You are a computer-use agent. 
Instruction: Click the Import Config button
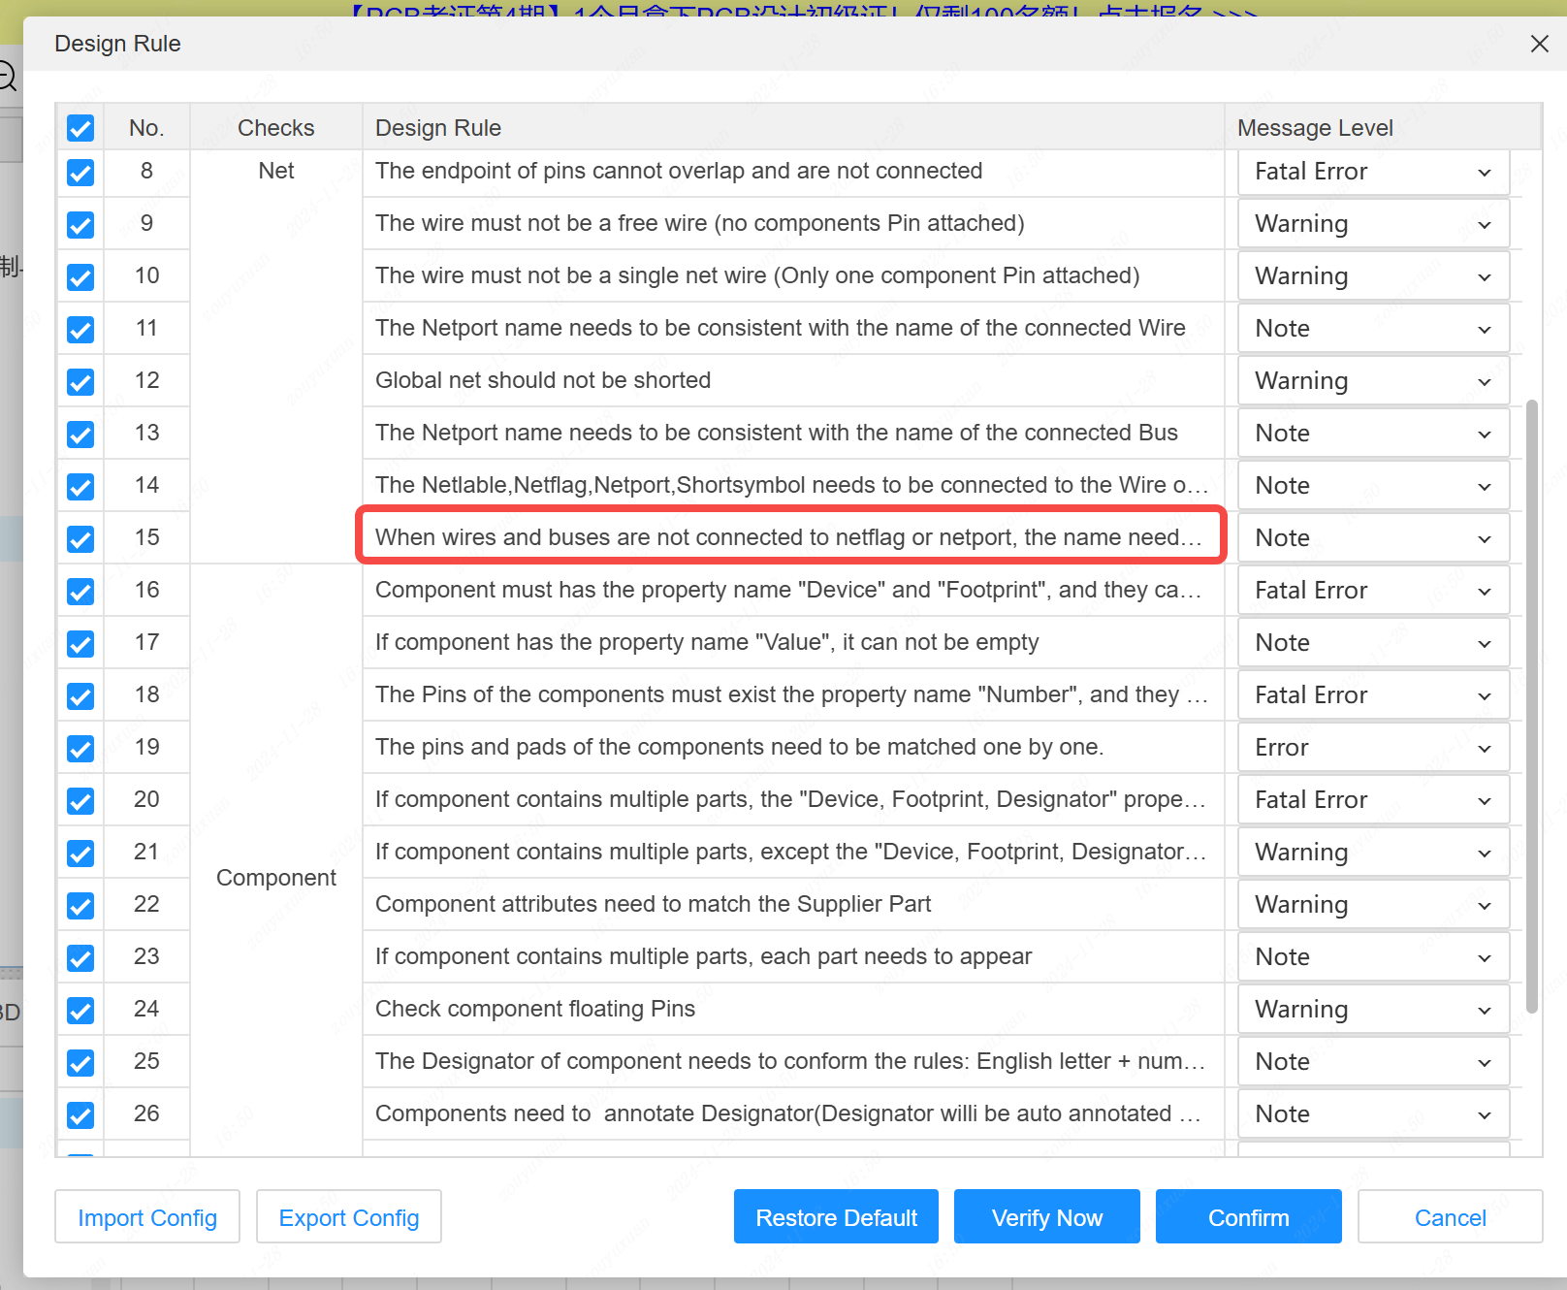tap(147, 1217)
